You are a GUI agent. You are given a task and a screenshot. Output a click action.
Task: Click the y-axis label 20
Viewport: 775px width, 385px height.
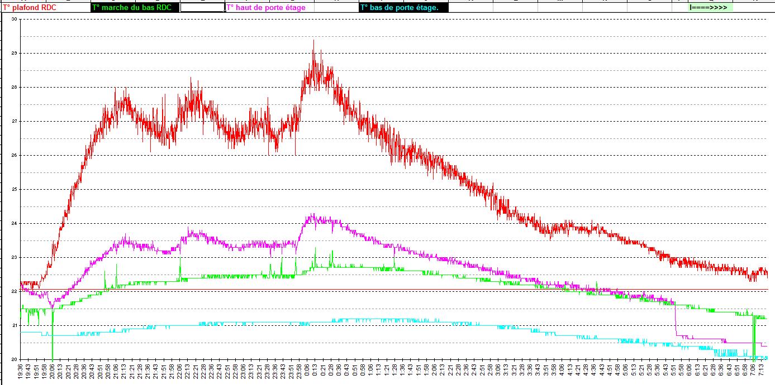tap(15, 359)
